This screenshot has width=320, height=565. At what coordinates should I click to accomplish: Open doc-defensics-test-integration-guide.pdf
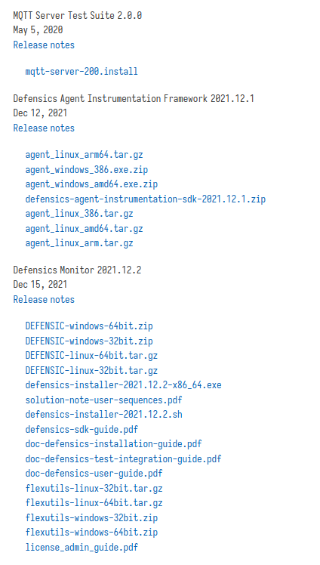pos(123,459)
